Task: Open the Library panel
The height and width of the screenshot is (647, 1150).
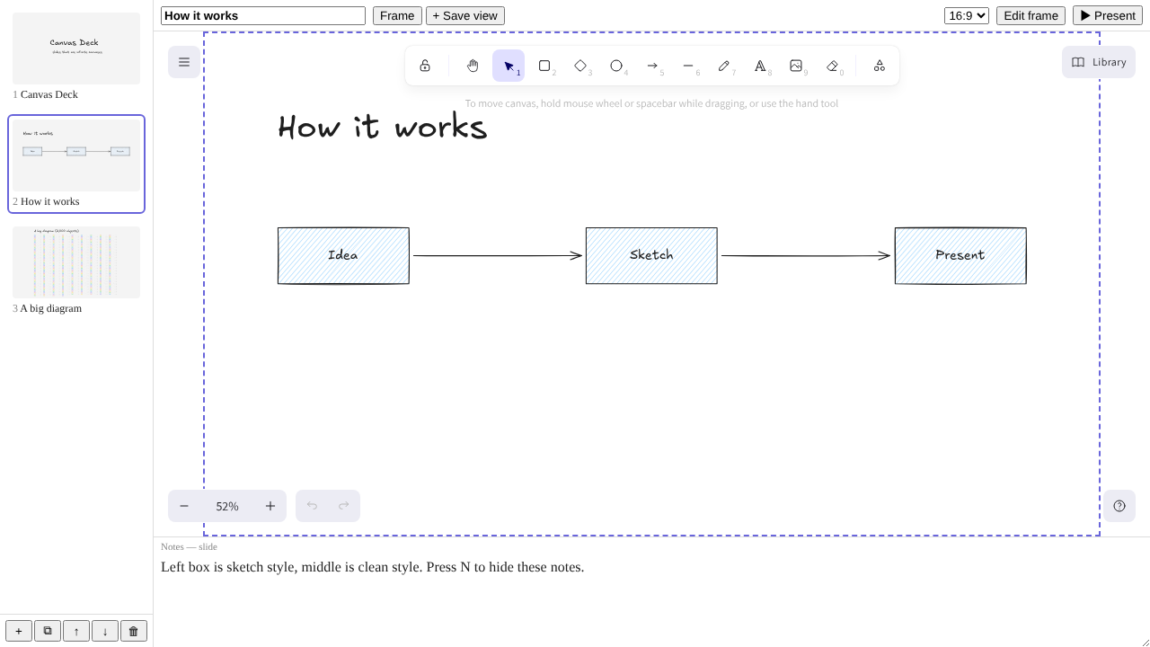Action: (1099, 62)
